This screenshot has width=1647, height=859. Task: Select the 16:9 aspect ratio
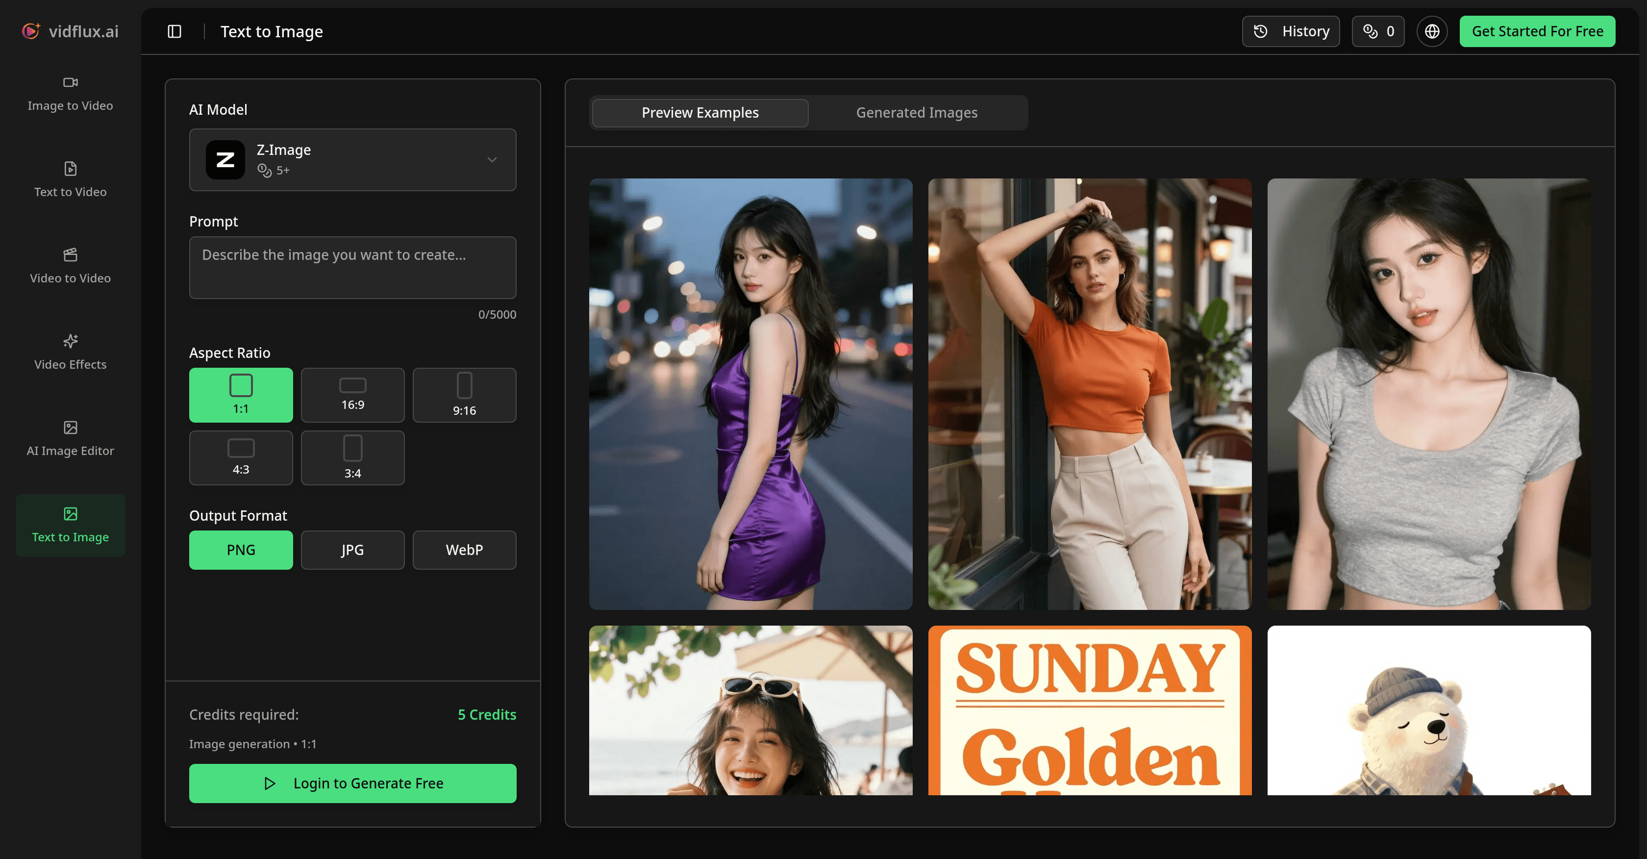point(352,395)
